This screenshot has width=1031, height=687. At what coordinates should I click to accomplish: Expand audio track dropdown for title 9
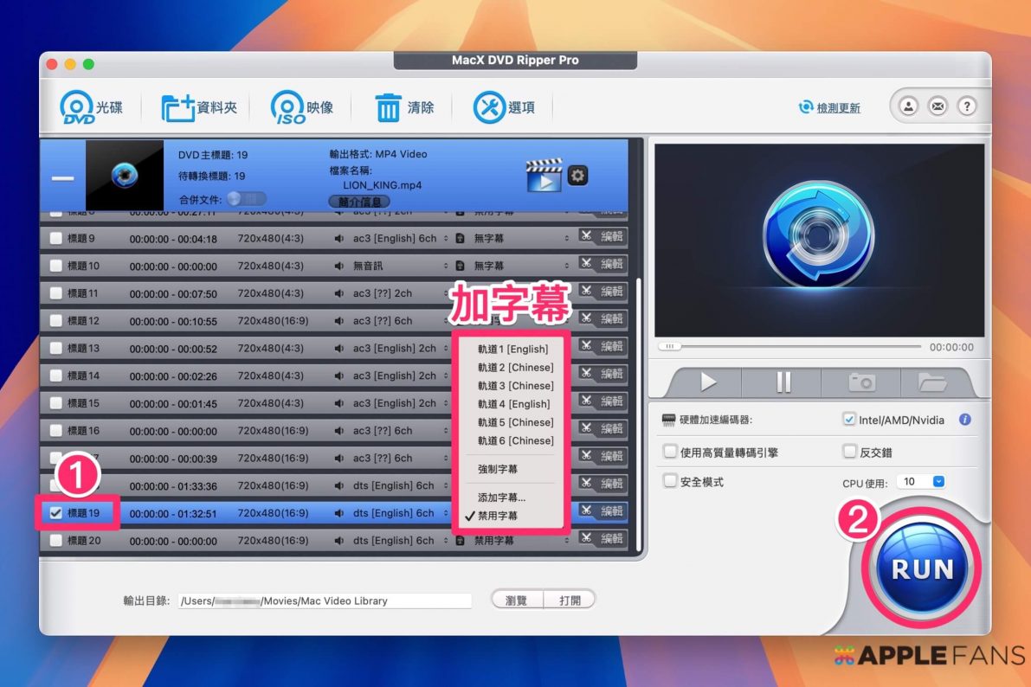coord(446,239)
